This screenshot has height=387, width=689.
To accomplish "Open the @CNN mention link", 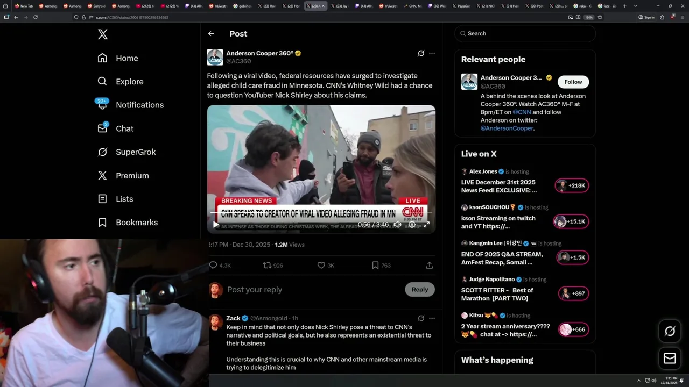I will pyautogui.click(x=522, y=112).
